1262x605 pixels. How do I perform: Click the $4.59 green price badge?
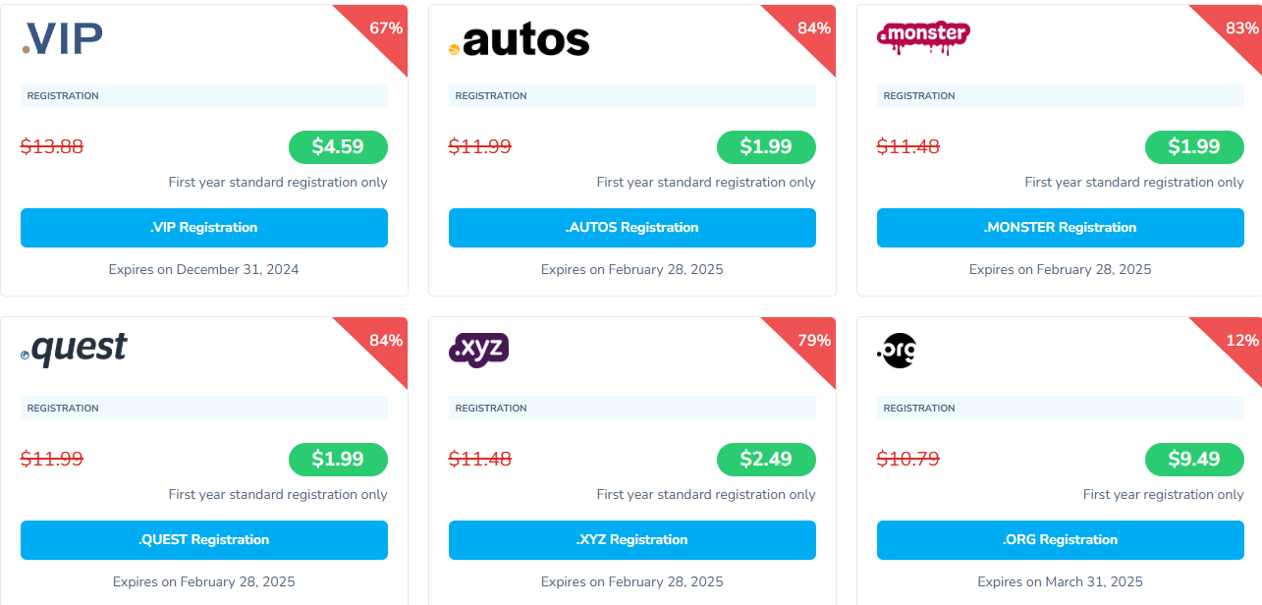(x=338, y=147)
